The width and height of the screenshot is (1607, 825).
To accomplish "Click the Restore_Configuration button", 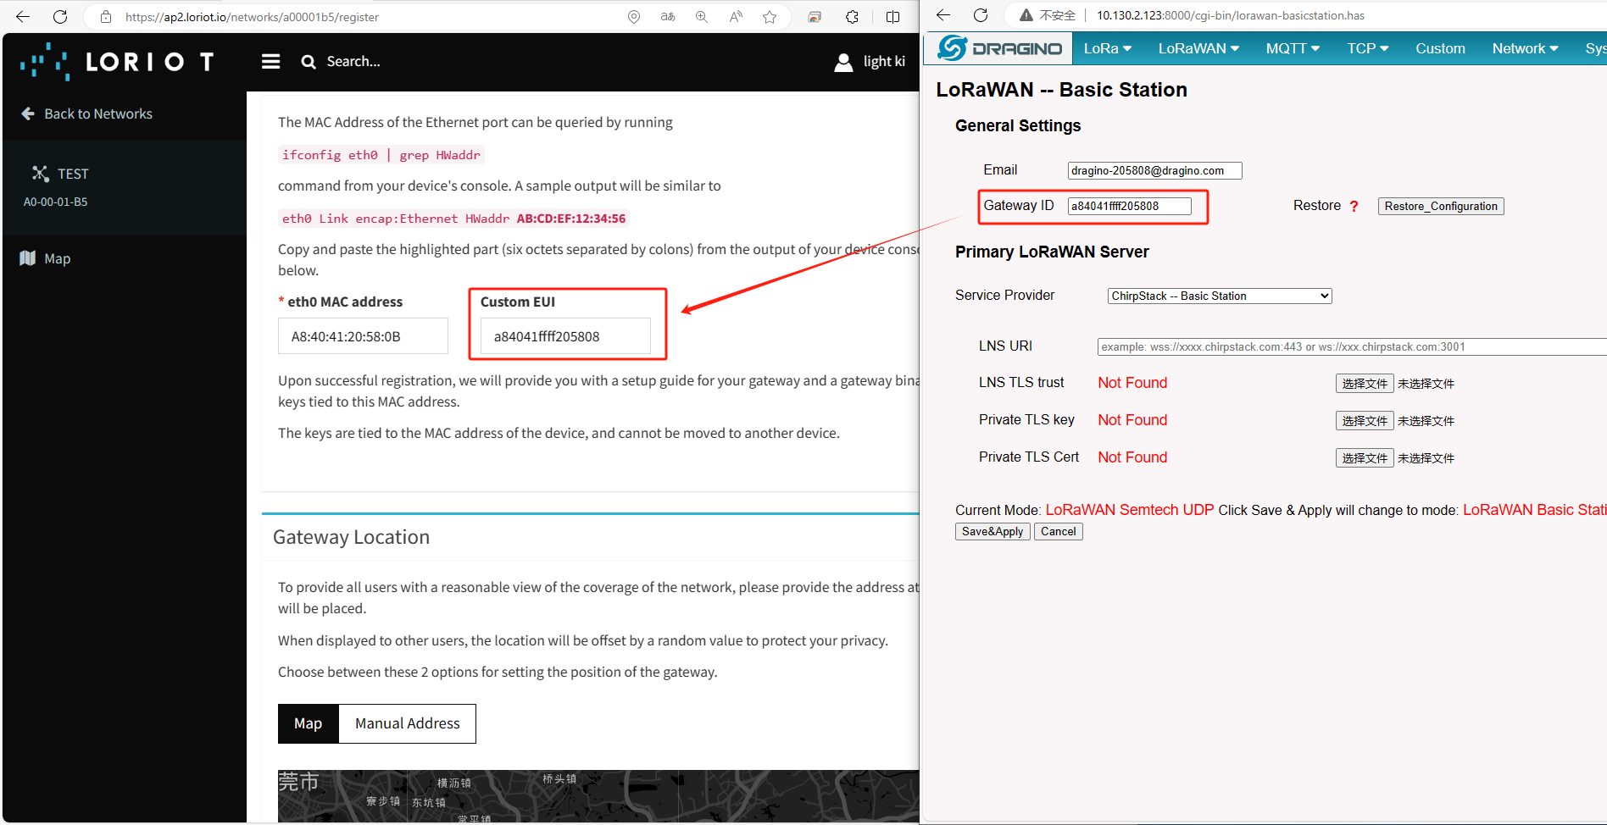I will (x=1441, y=206).
